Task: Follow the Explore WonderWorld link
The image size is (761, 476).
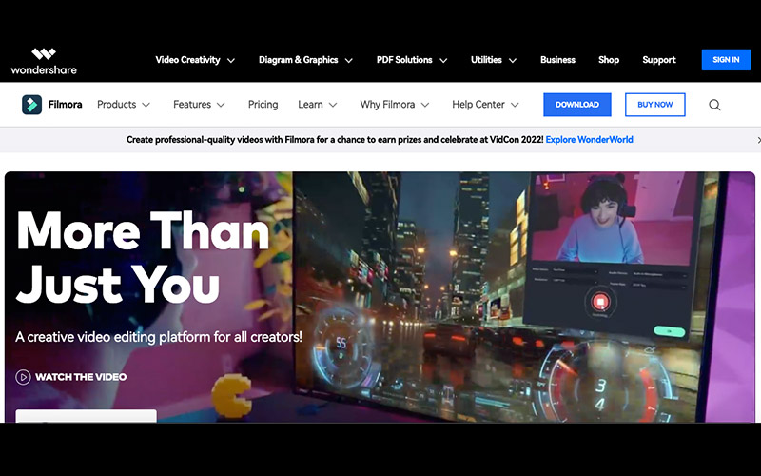Action: click(x=589, y=140)
